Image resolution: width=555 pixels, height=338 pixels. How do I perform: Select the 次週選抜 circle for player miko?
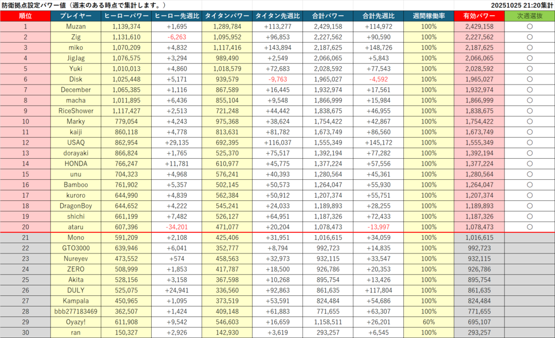[530, 48]
